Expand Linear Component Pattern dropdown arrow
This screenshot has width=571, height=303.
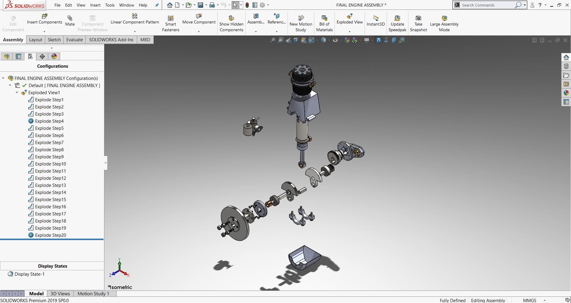pos(135,31)
